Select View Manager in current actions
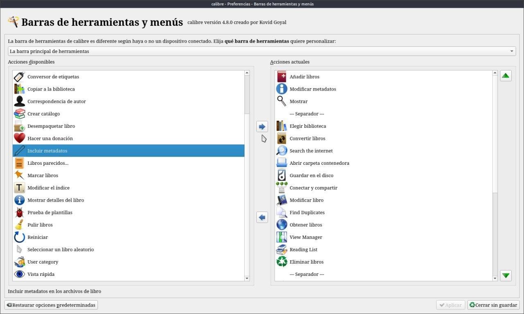The height and width of the screenshot is (314, 524). click(x=384, y=237)
